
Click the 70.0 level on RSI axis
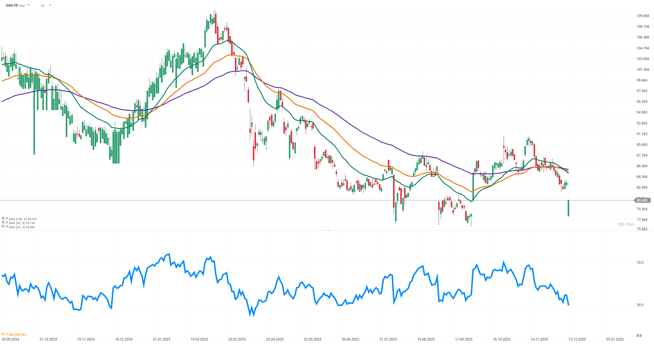click(x=640, y=262)
